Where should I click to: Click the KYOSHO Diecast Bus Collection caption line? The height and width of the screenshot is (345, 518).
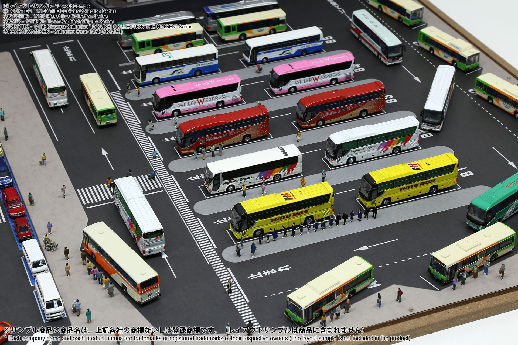click(x=55, y=16)
